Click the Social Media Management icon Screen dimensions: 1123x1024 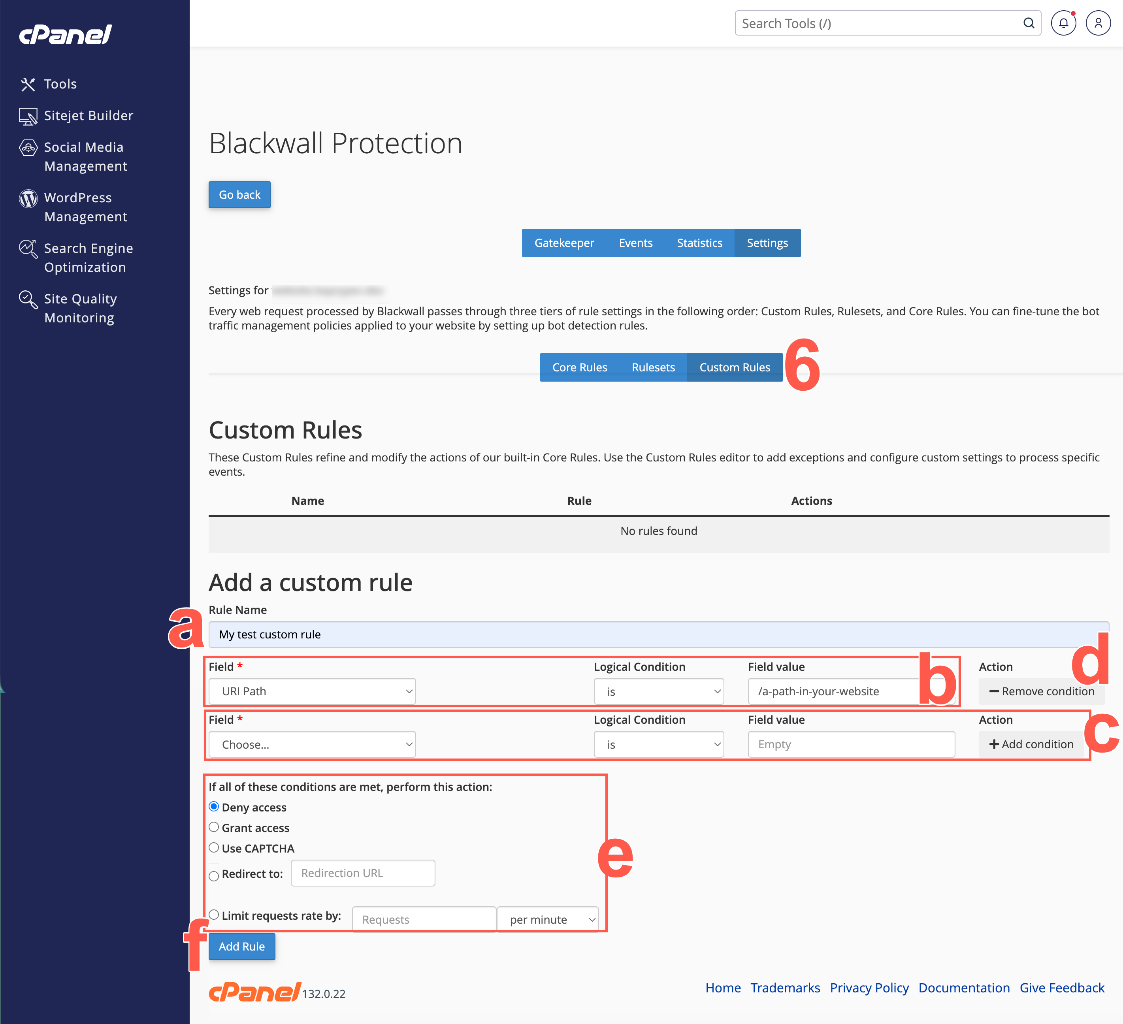(28, 148)
